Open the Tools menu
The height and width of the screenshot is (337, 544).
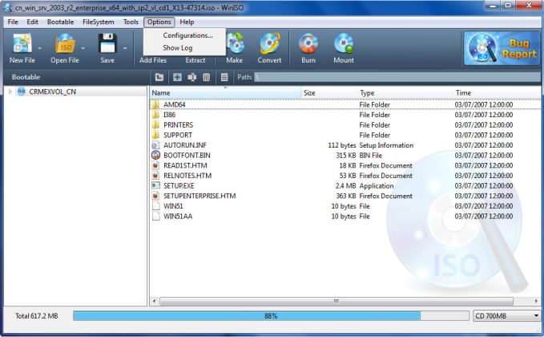tap(131, 22)
